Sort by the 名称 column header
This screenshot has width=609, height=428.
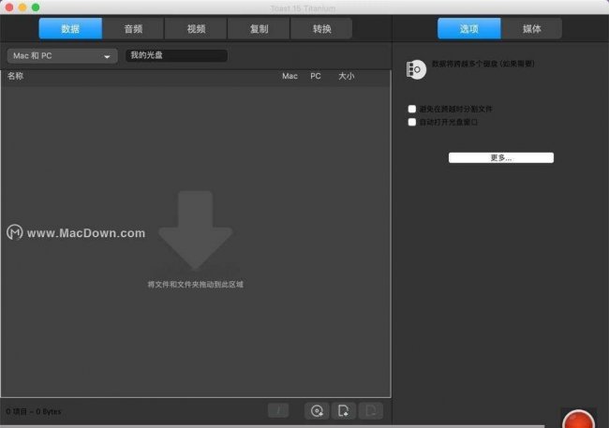(x=16, y=76)
